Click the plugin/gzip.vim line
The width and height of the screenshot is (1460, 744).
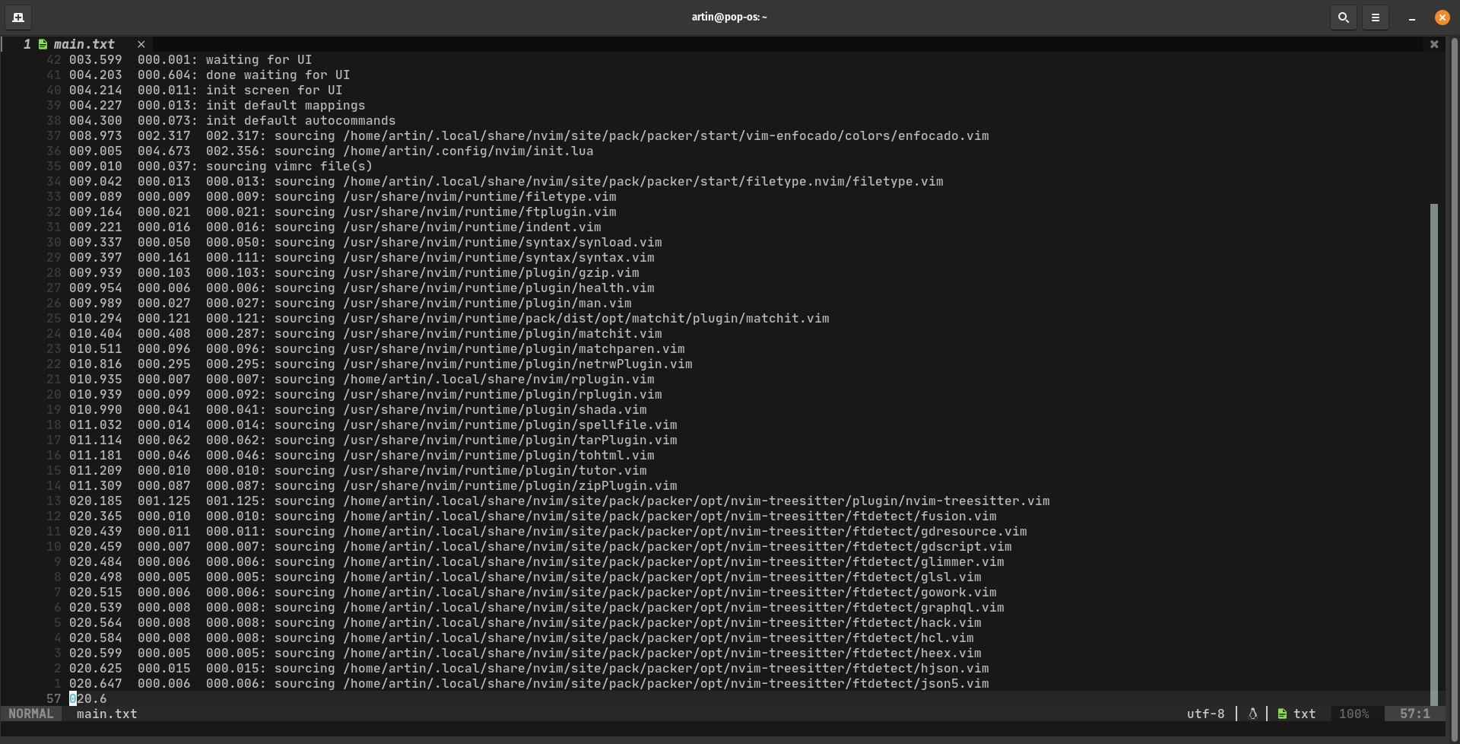pyautogui.click(x=354, y=272)
